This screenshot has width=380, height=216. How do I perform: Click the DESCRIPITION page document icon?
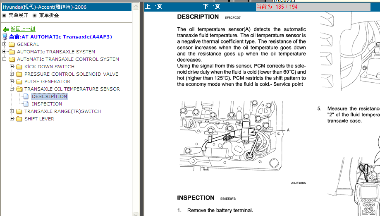[26, 97]
